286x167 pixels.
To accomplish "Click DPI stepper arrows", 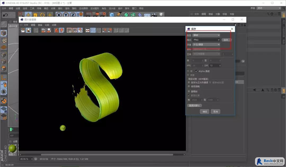I will tap(220, 66).
